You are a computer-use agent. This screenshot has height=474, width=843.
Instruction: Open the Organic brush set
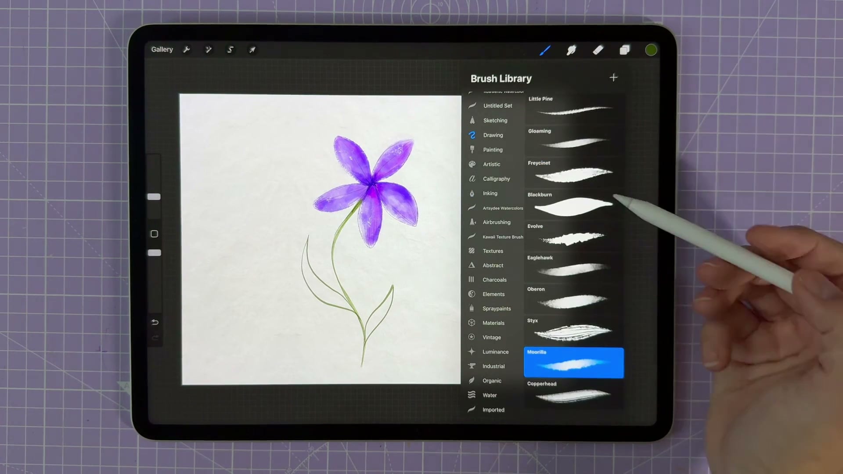pos(495,381)
